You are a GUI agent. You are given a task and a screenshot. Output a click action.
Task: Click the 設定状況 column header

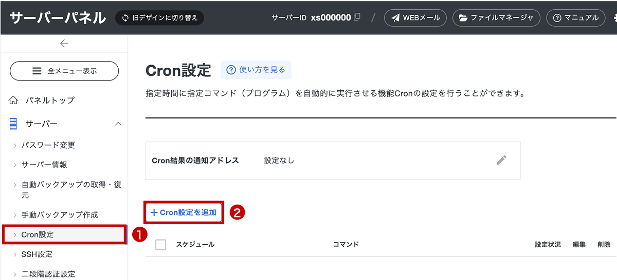pyautogui.click(x=548, y=245)
